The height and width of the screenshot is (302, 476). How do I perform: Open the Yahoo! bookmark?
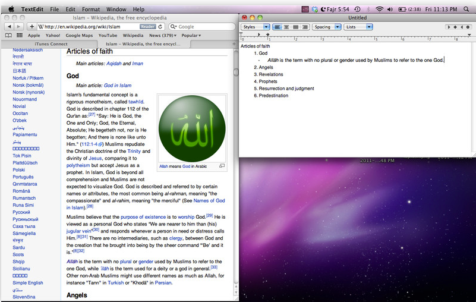pos(53,35)
